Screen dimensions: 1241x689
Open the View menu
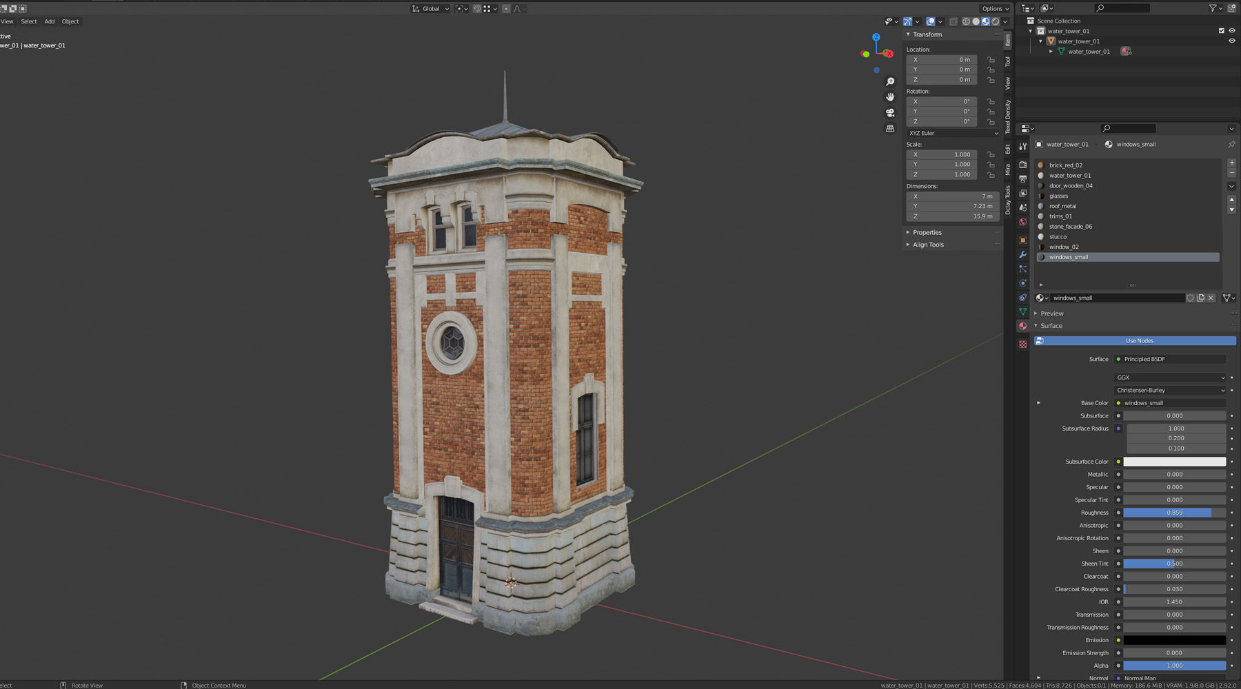tap(7, 21)
